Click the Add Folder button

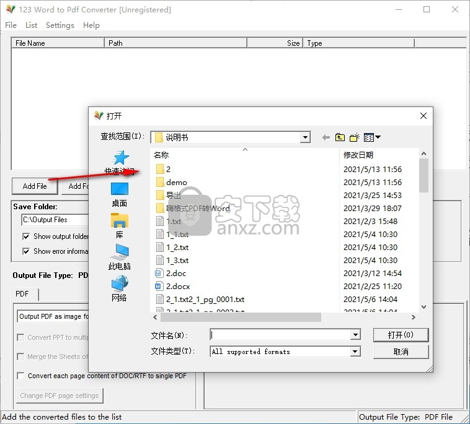click(x=76, y=186)
